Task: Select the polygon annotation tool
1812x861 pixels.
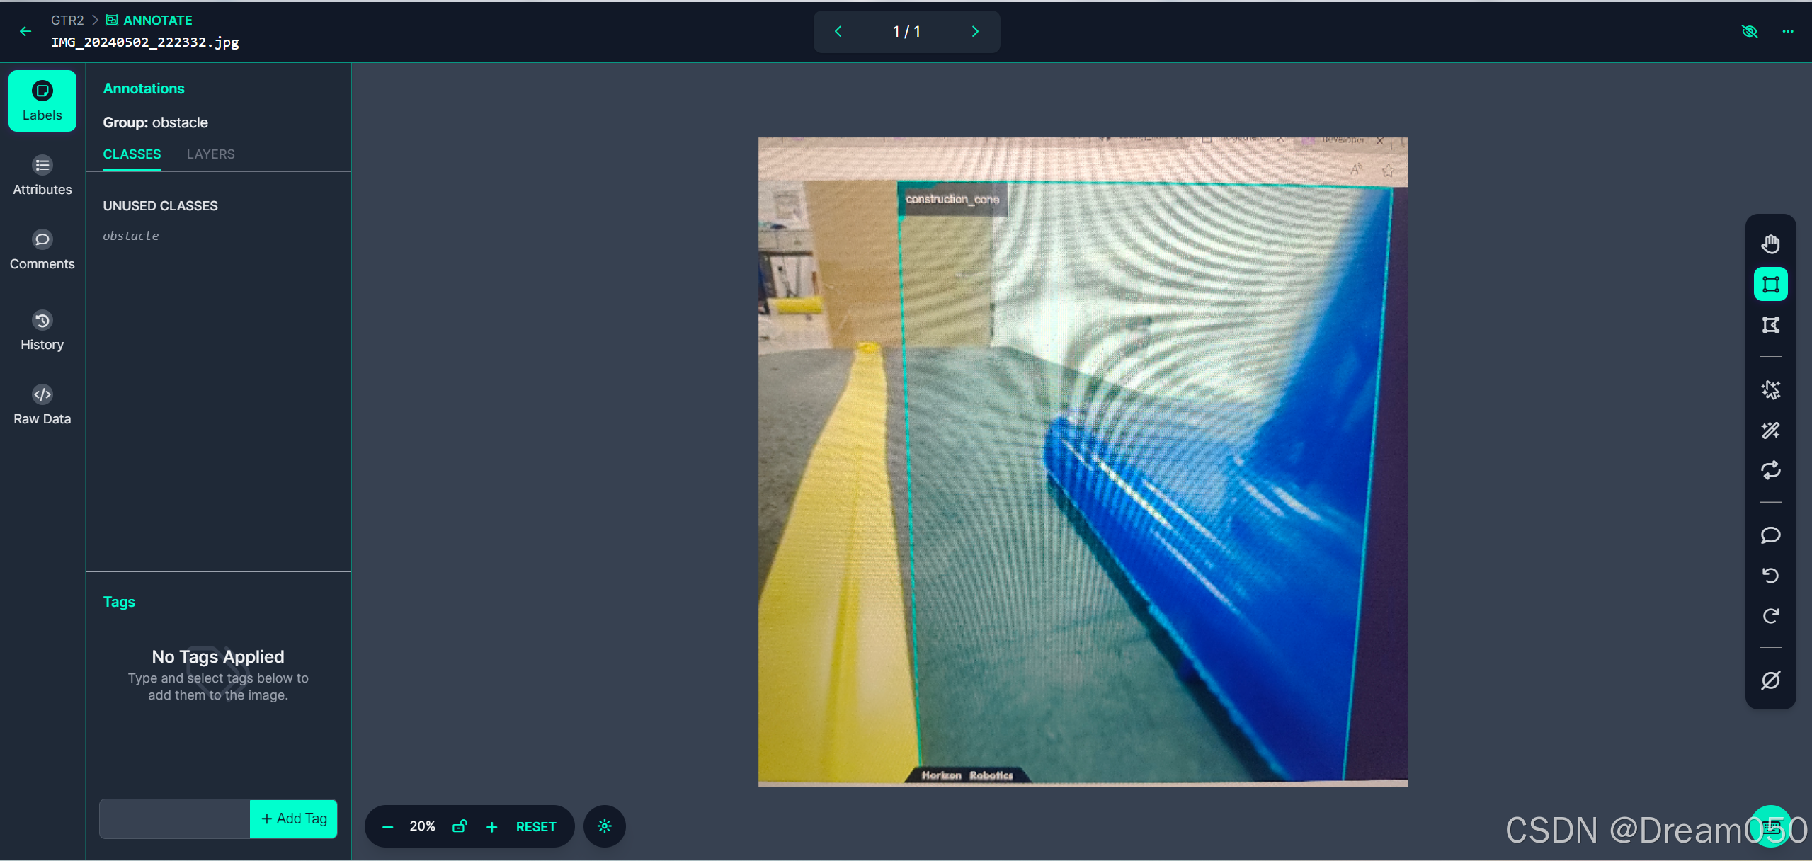Action: (x=1770, y=325)
